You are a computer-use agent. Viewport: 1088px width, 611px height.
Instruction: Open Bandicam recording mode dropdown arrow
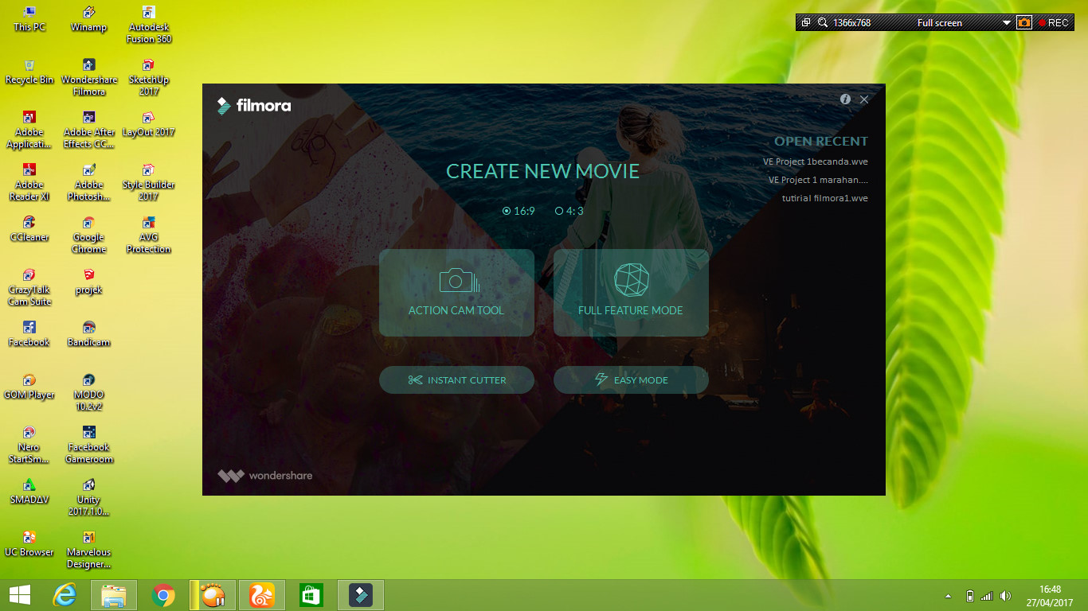click(1007, 23)
